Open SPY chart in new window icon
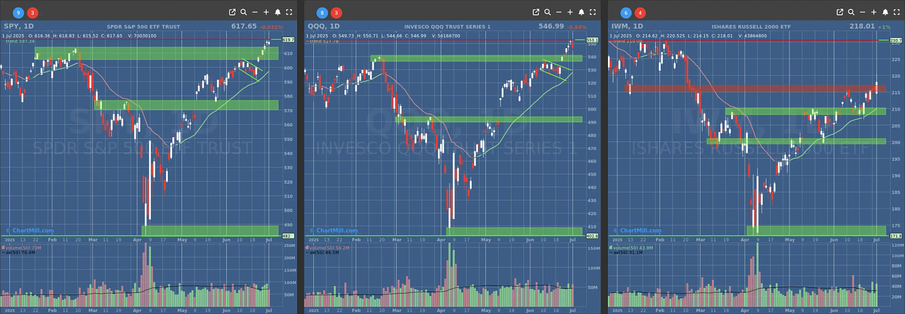 click(x=232, y=12)
